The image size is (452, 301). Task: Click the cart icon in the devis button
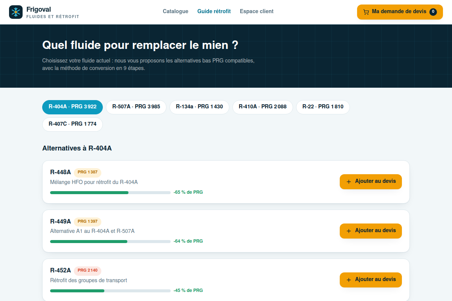point(366,12)
